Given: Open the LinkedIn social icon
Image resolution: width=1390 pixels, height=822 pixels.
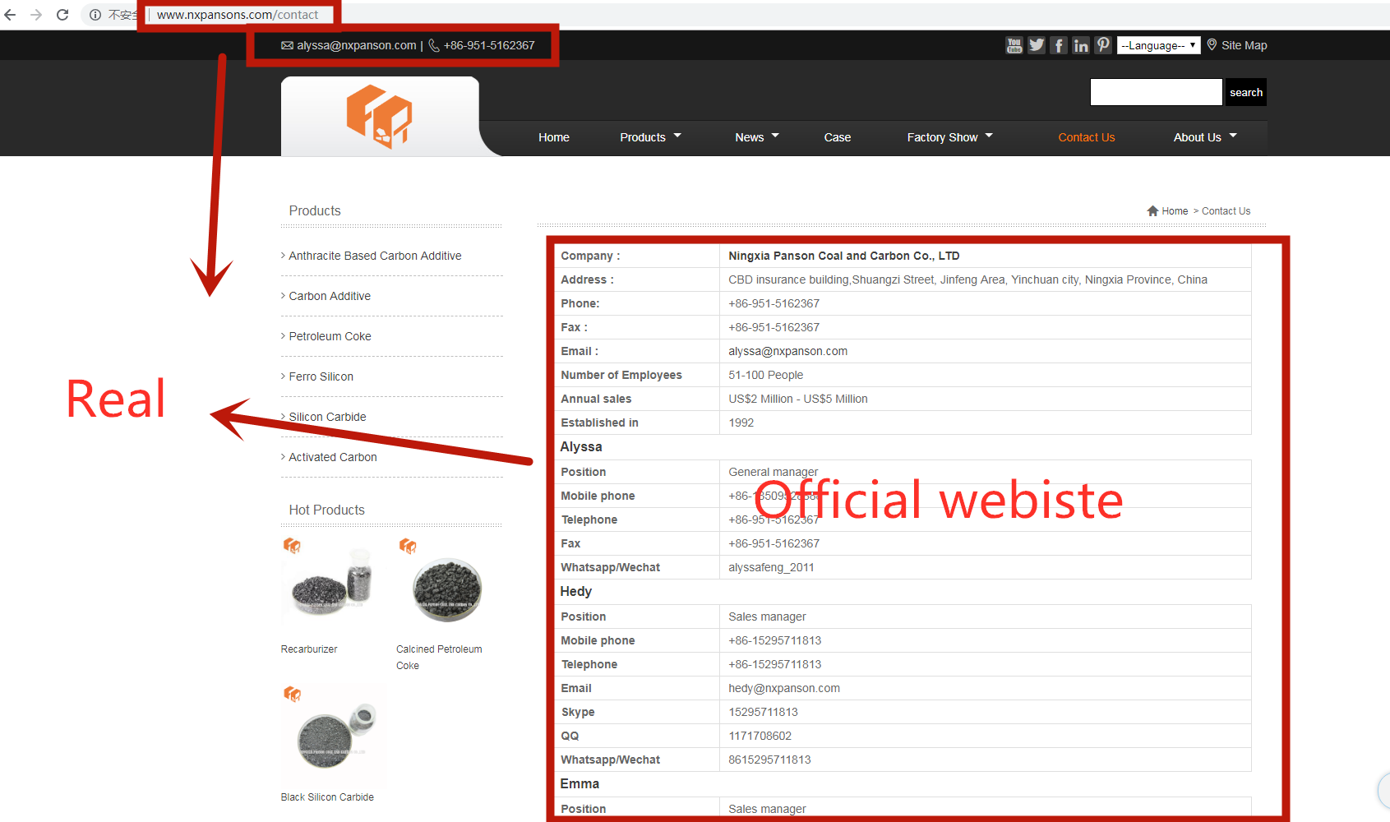Looking at the screenshot, I should pos(1081,45).
